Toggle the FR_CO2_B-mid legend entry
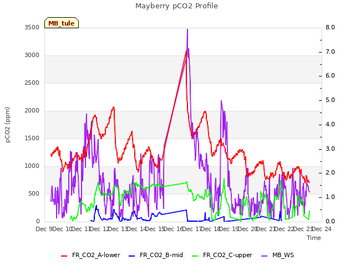The width and height of the screenshot is (355, 266). 156,255
